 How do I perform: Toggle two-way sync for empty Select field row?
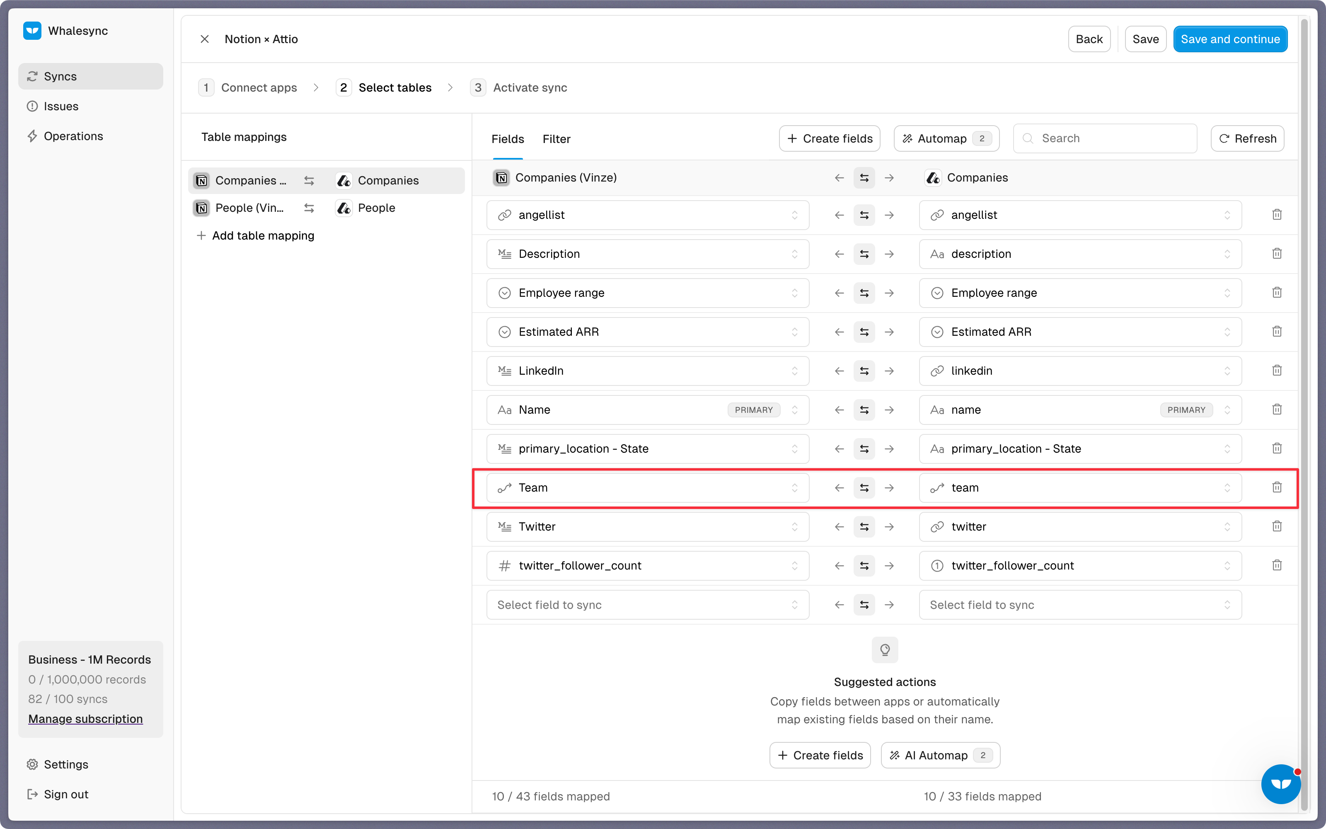pos(864,604)
